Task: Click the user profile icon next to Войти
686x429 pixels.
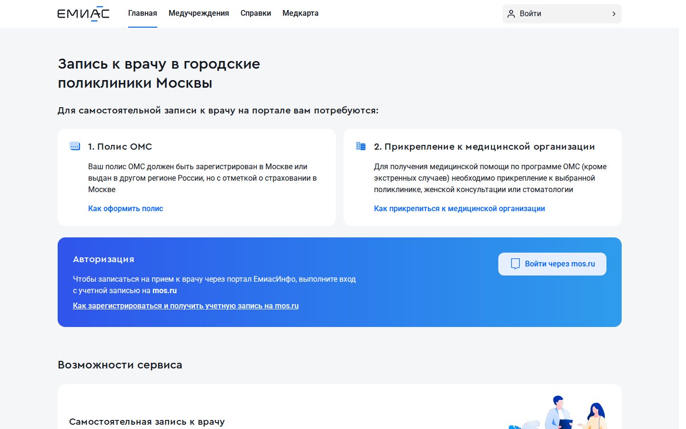Action: (511, 14)
